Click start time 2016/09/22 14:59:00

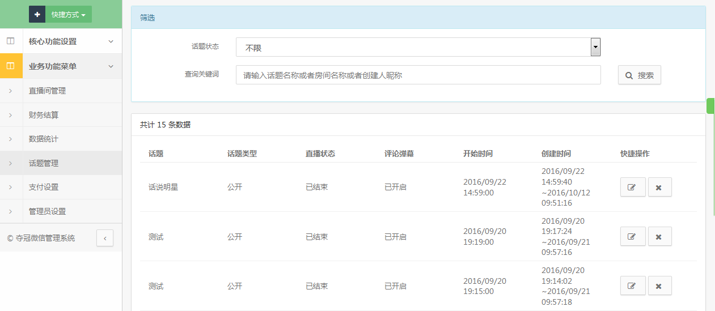coord(485,187)
